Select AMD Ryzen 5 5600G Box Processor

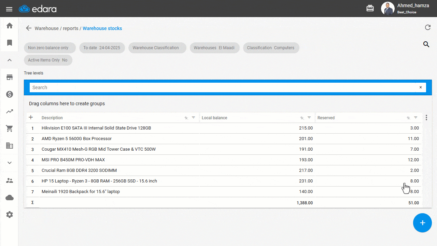point(224,139)
